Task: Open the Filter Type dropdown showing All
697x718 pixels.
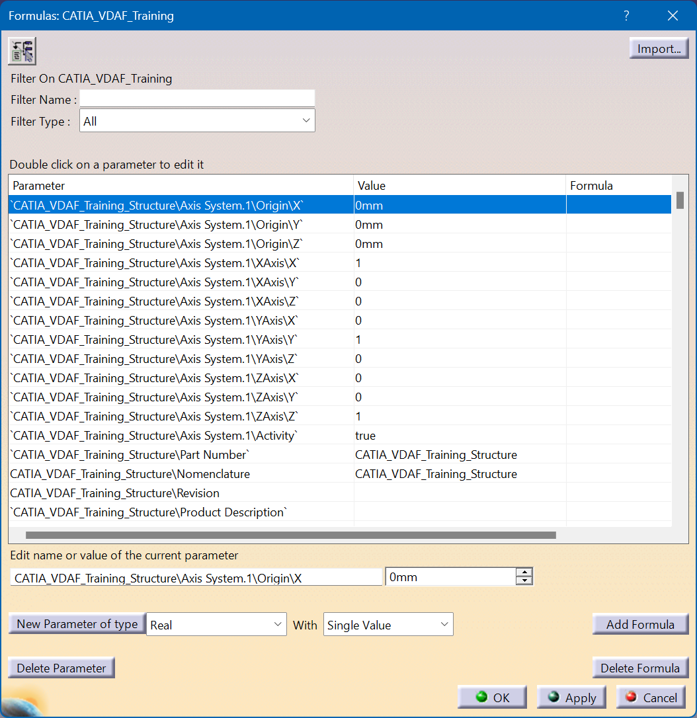Action: [x=197, y=121]
